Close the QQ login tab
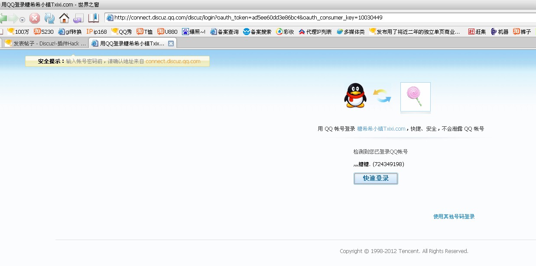The width and height of the screenshot is (536, 266). pos(171,43)
